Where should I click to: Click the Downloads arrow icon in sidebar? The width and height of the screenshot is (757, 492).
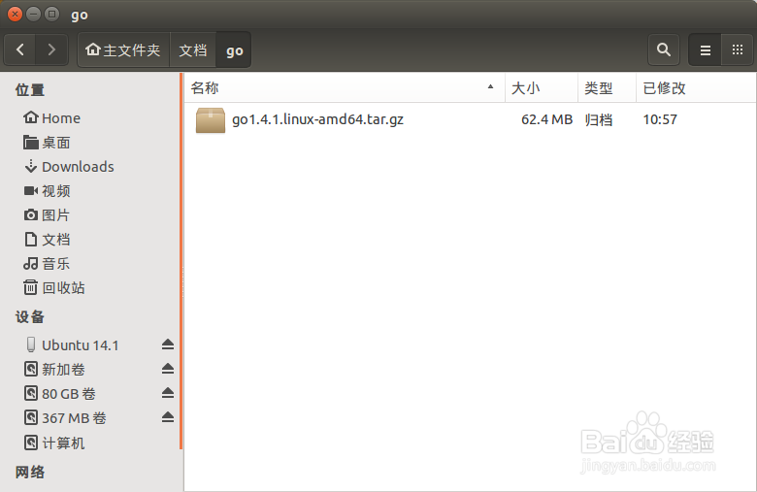pos(31,166)
